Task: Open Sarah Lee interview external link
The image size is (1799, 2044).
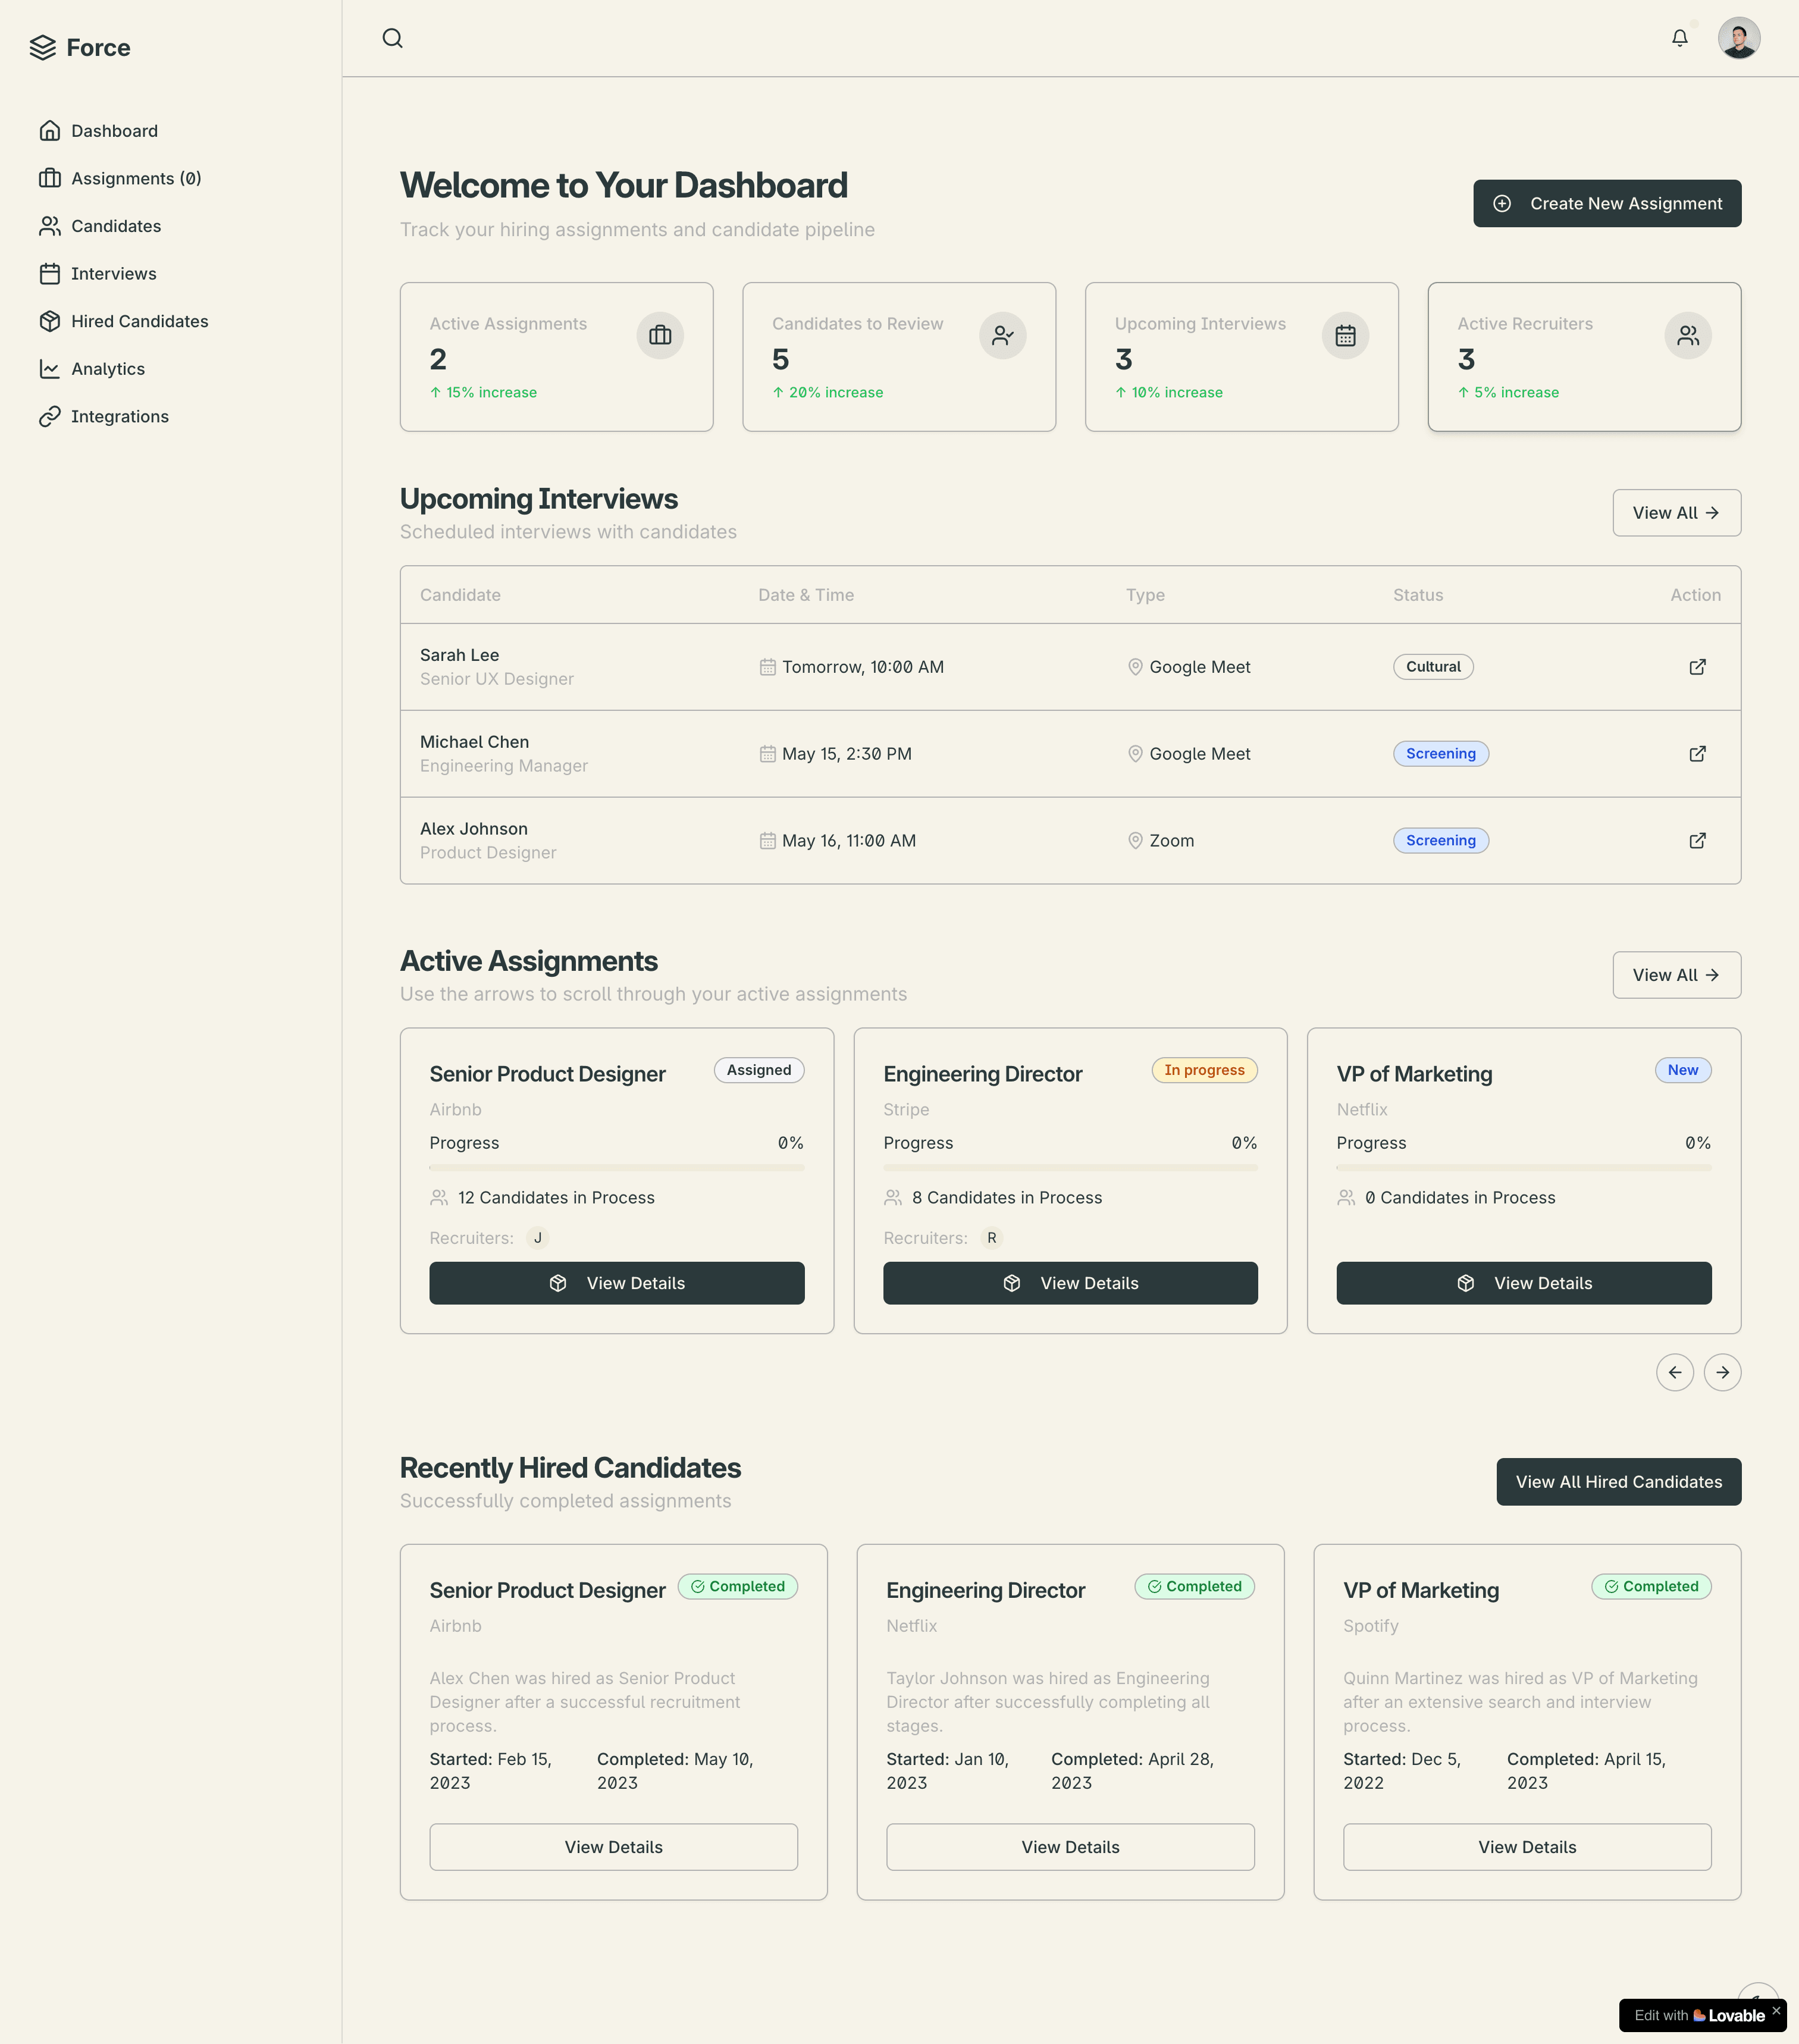Action: pyautogui.click(x=1697, y=667)
